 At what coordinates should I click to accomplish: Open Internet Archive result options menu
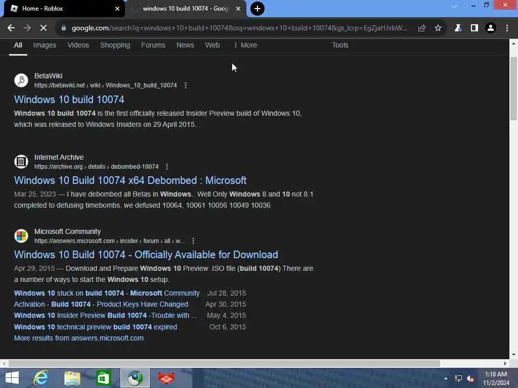click(167, 167)
